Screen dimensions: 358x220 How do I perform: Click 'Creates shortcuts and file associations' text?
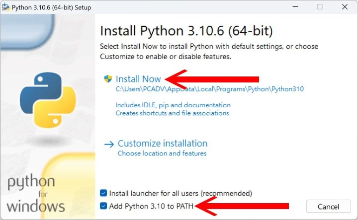[172, 113]
